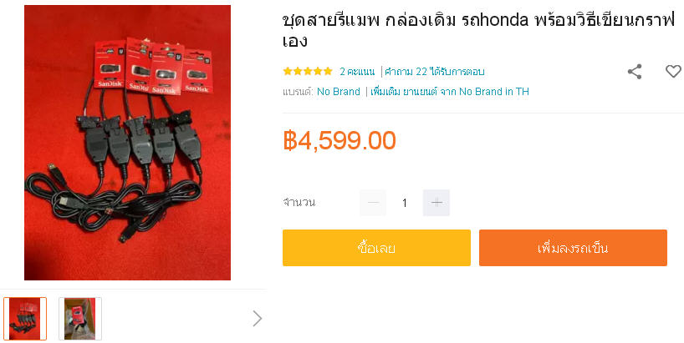Open the คำถาม 22 ได้รับการตอบ link
The image size is (684, 343).
click(435, 72)
